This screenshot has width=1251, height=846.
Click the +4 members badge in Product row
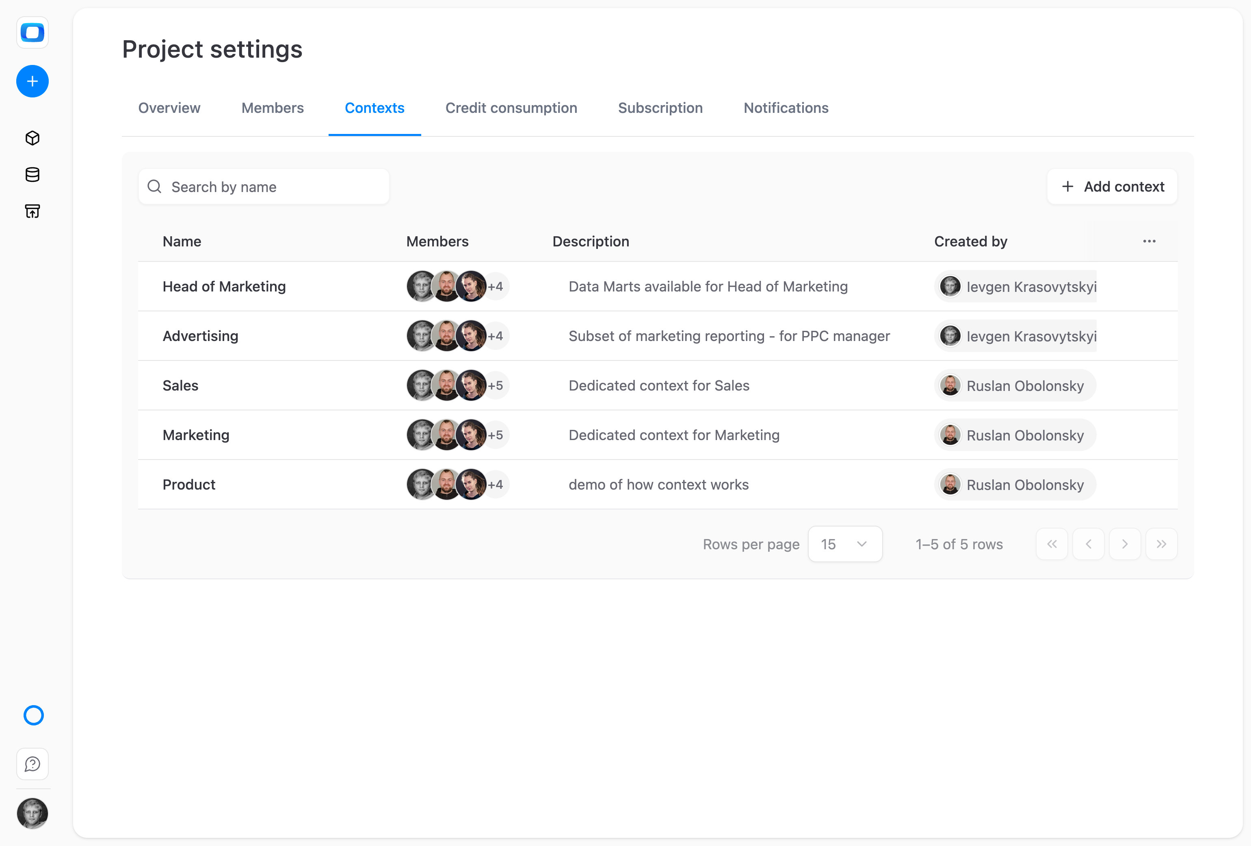point(496,484)
